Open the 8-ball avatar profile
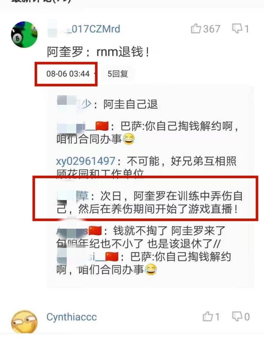 coord(24,34)
